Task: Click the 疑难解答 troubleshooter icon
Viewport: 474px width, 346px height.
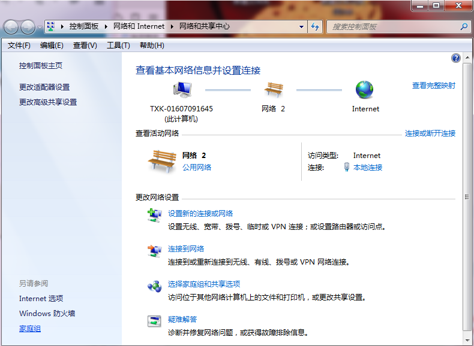Action: click(x=154, y=321)
